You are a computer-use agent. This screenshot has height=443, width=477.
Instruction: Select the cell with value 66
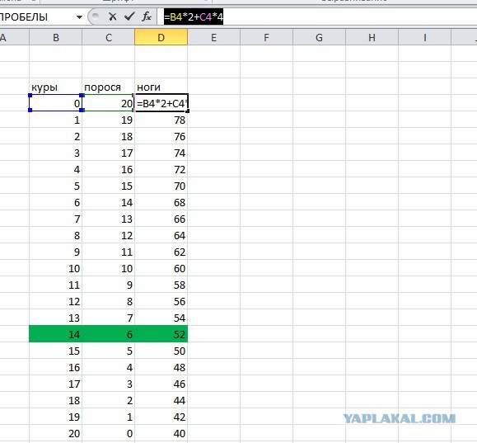coord(161,219)
